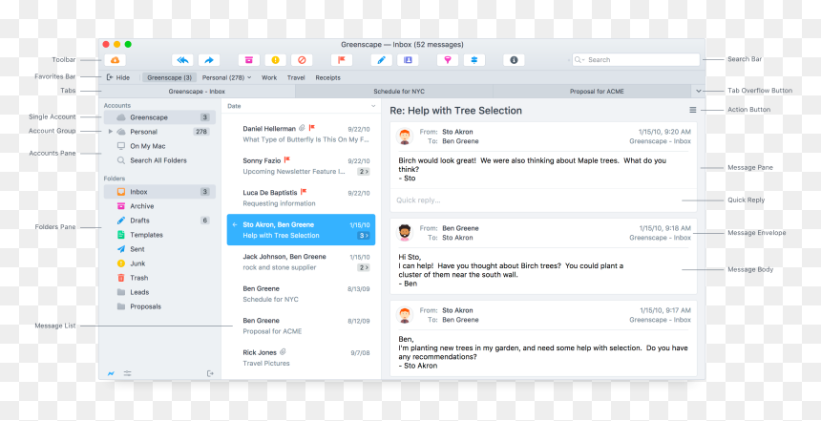Viewport: 821px width, 421px height.
Task: Expand the Sto Akron thread count 3
Action: [x=364, y=236]
